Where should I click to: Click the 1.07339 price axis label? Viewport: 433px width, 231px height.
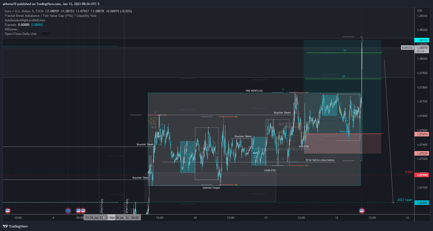click(x=422, y=153)
